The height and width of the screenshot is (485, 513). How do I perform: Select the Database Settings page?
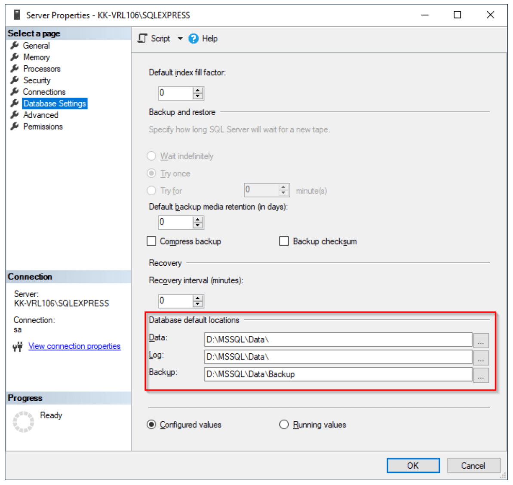click(x=55, y=104)
